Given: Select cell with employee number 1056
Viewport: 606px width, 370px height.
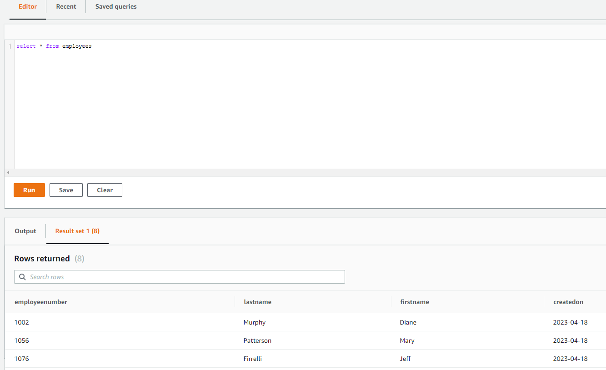Looking at the screenshot, I should [22, 340].
